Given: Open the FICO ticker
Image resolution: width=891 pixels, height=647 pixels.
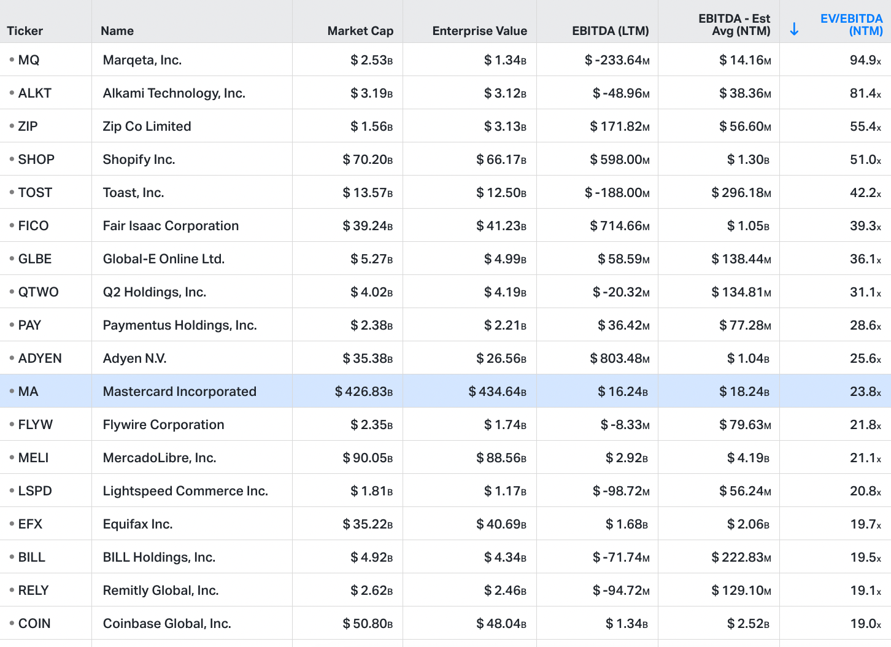Looking at the screenshot, I should pyautogui.click(x=33, y=226).
